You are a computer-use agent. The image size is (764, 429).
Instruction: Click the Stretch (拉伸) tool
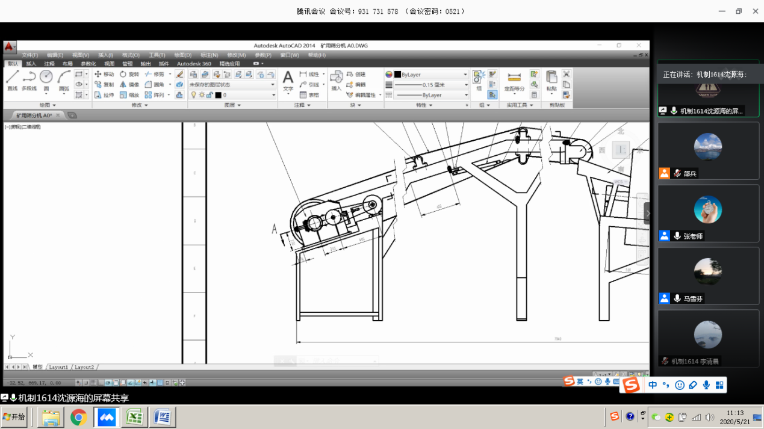click(x=104, y=95)
